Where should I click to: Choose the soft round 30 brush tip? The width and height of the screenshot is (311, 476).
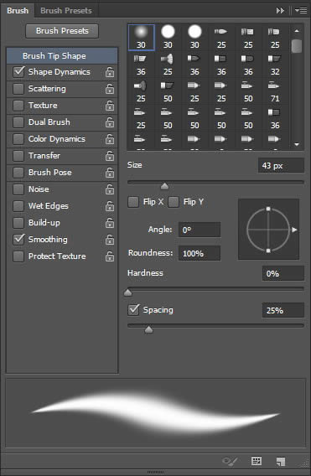141,38
